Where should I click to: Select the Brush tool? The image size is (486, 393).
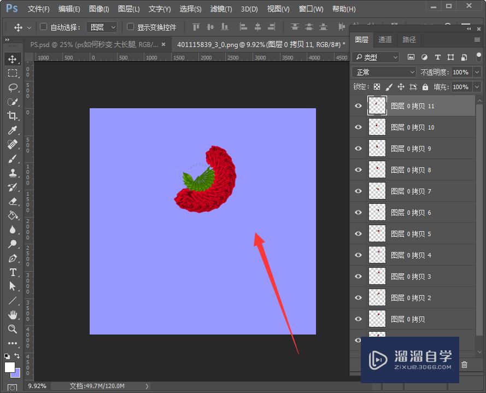13,159
